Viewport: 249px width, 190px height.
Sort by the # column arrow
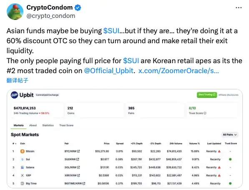[x=15, y=143]
